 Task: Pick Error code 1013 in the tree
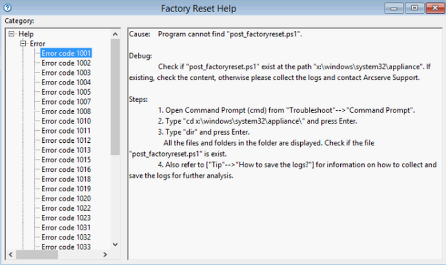(66, 150)
